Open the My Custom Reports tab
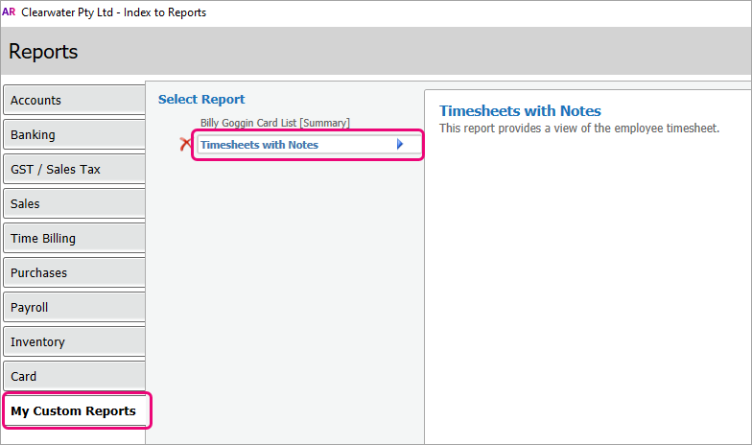This screenshot has height=445, width=752. [77, 410]
